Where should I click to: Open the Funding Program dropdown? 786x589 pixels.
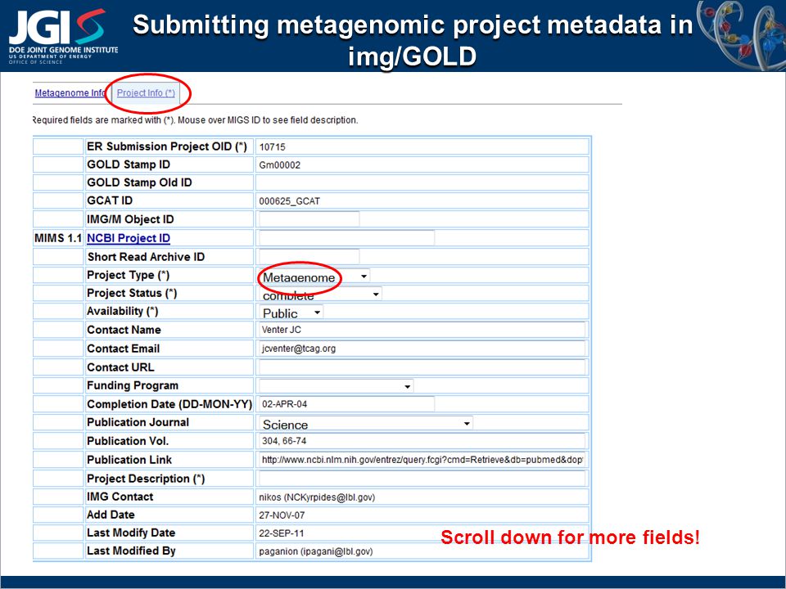(x=336, y=386)
